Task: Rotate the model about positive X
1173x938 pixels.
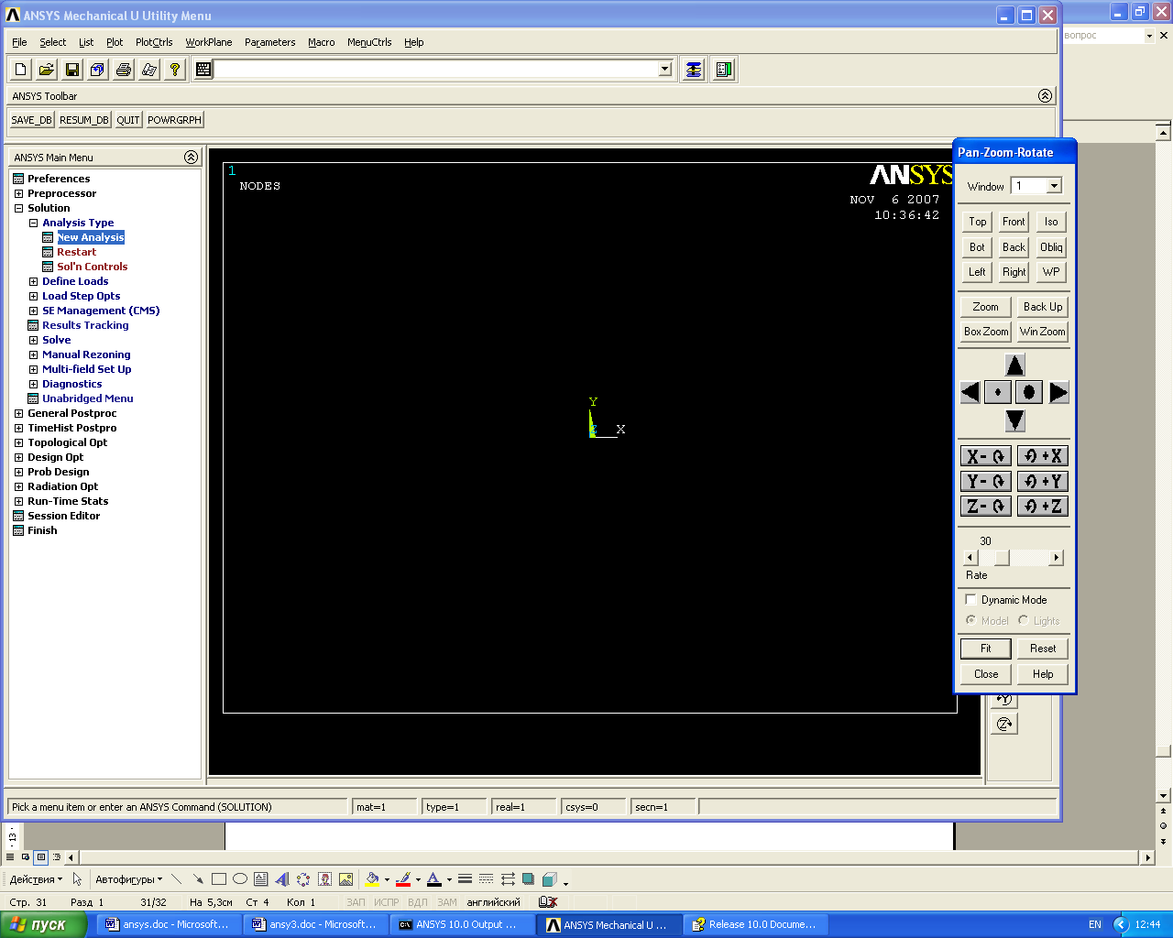Action: [1043, 456]
